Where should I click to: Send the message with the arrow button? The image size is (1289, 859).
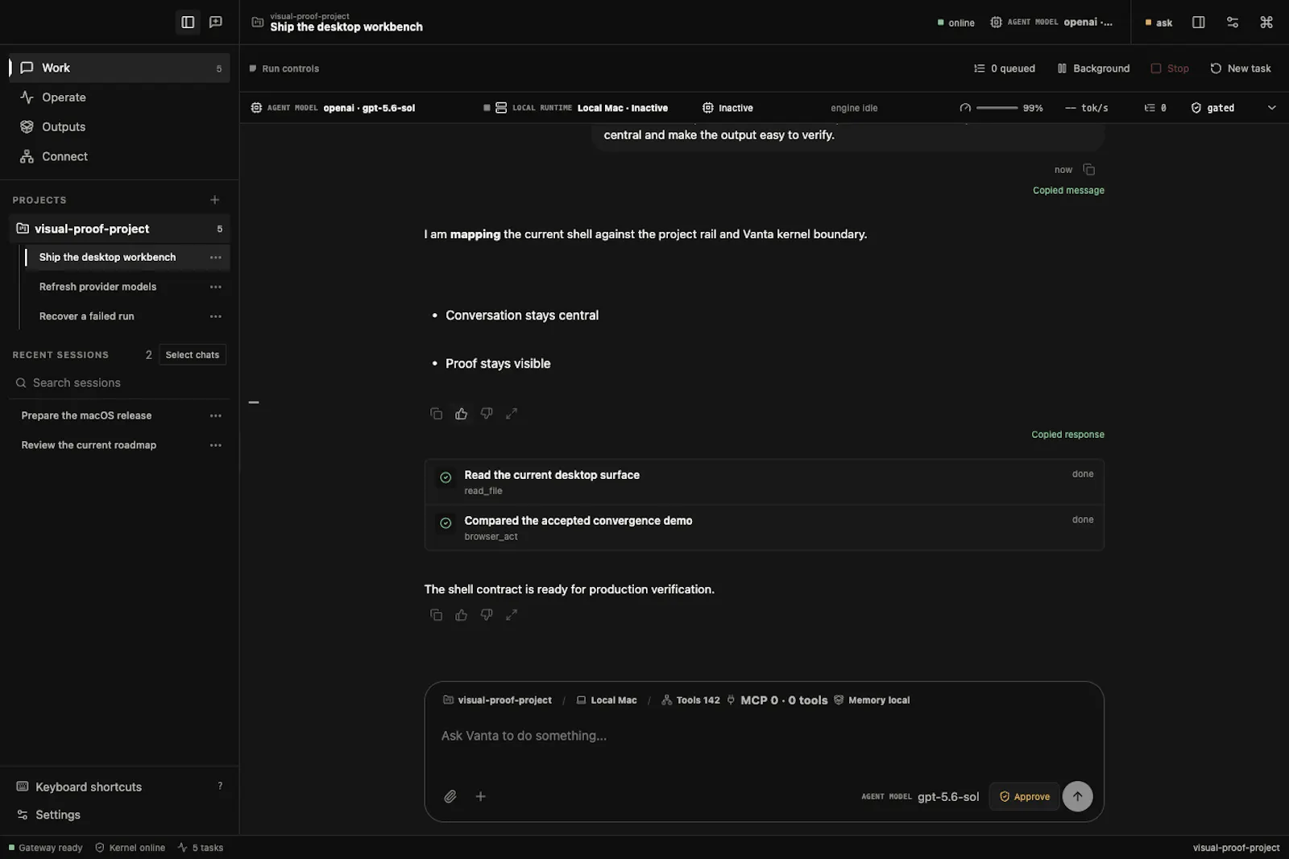tap(1077, 796)
